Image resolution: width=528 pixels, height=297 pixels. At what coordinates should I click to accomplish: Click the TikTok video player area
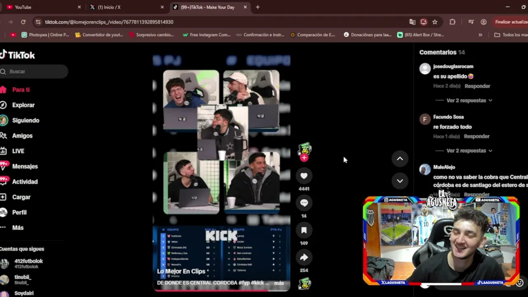222,172
